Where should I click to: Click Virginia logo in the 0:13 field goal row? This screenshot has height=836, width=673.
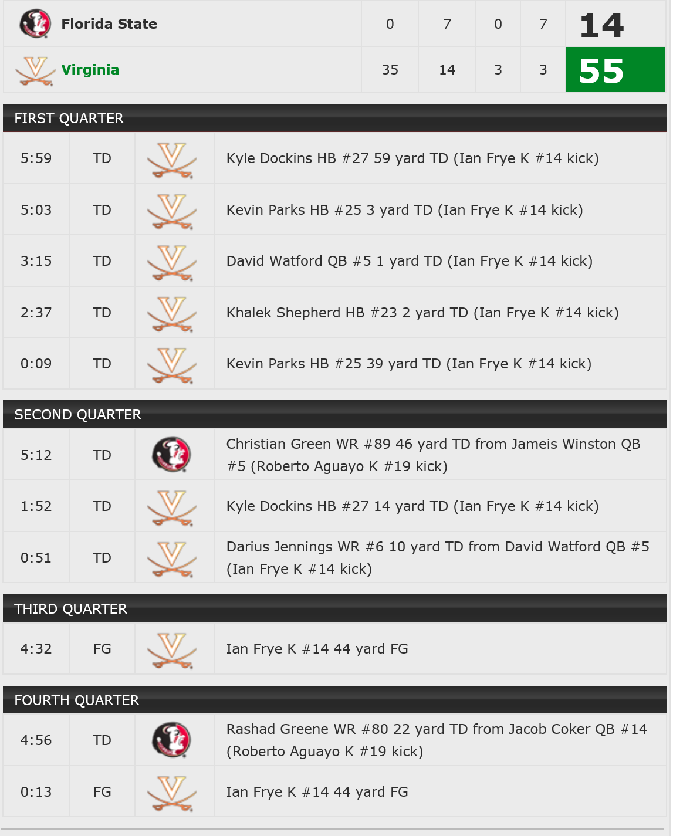(x=172, y=793)
